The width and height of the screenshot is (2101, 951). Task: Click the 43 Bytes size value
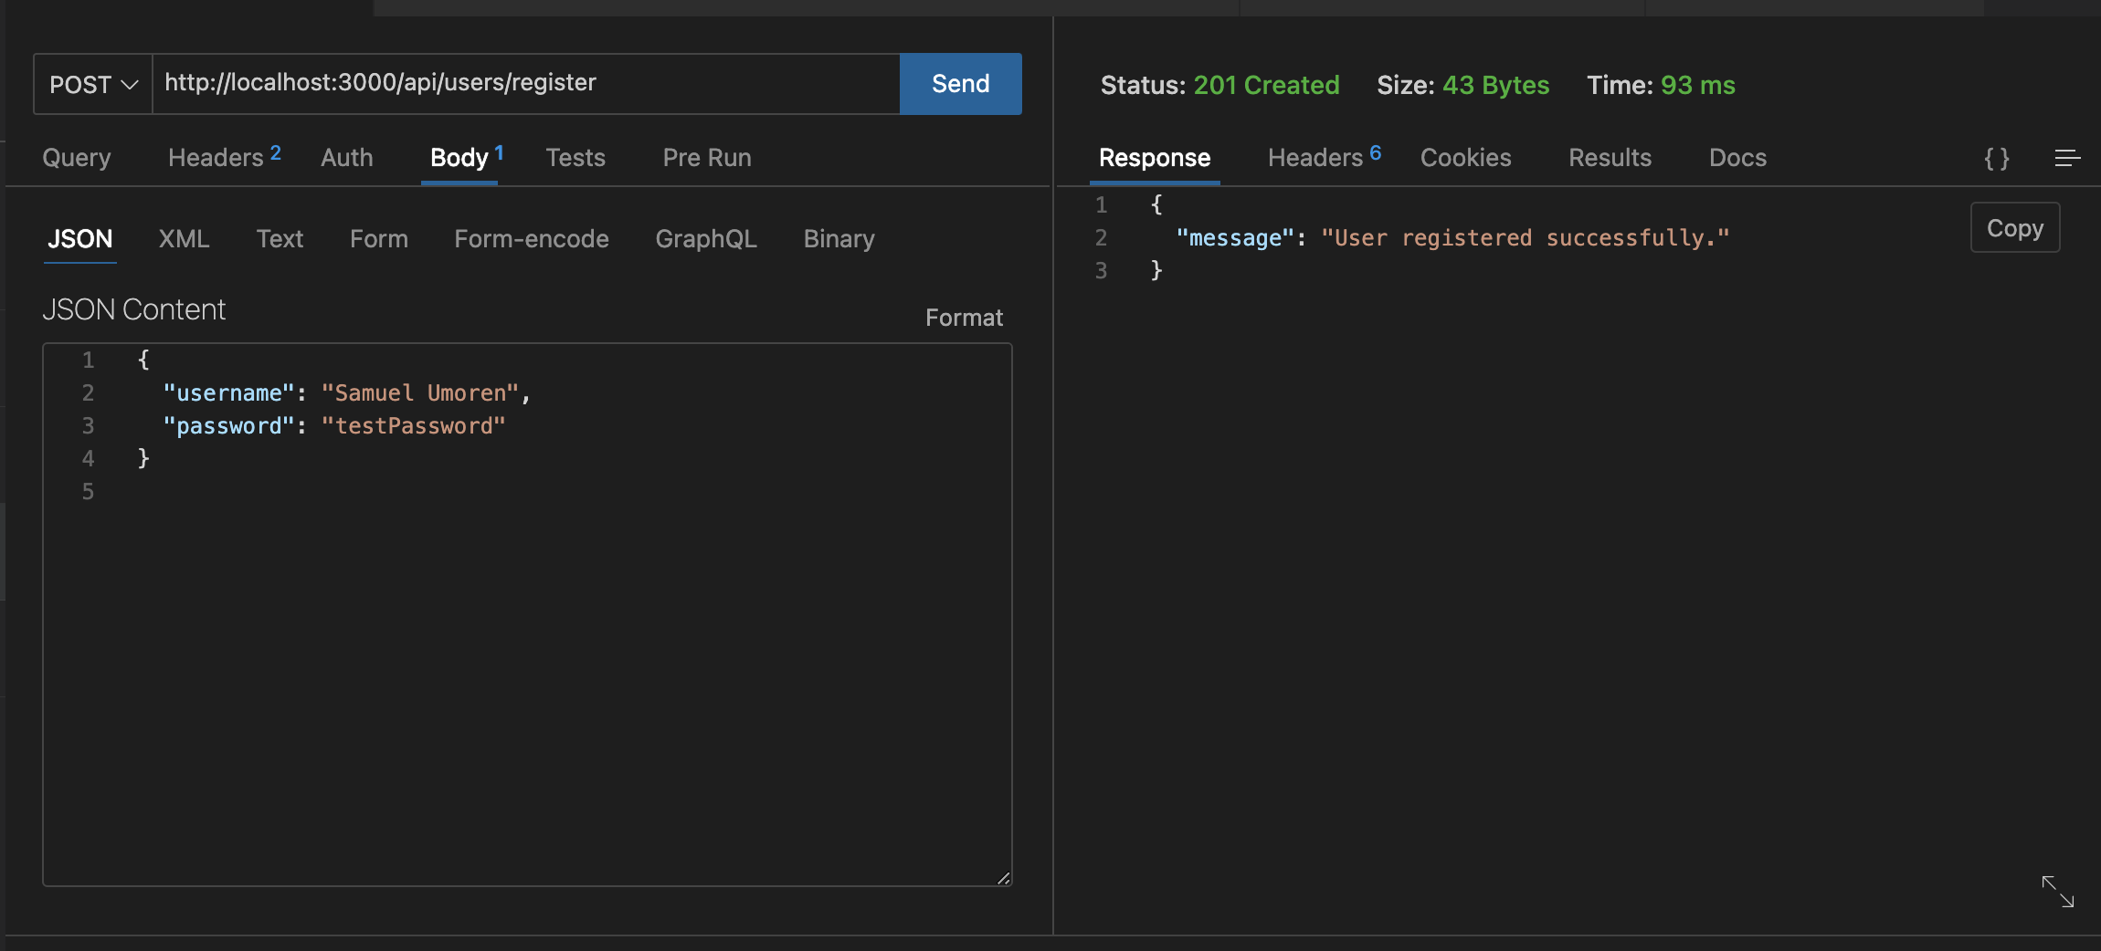[x=1495, y=85]
